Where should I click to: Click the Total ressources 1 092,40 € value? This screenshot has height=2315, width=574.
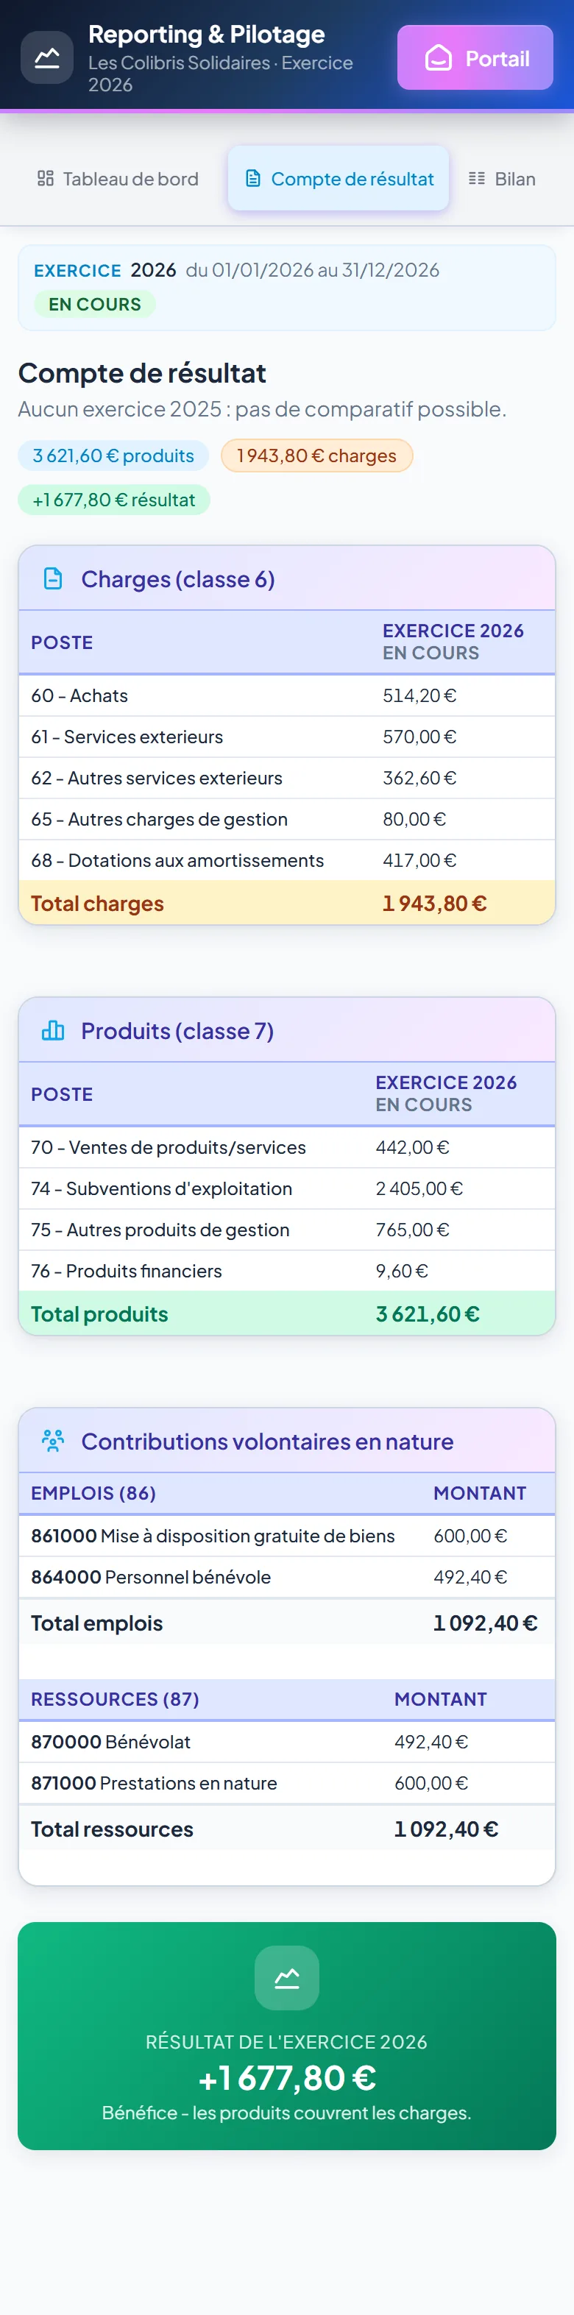[447, 1830]
